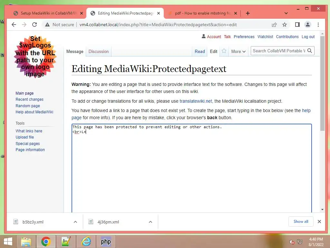The image size is (330, 248).
Task: Open Contributions
Action: pos(287,37)
